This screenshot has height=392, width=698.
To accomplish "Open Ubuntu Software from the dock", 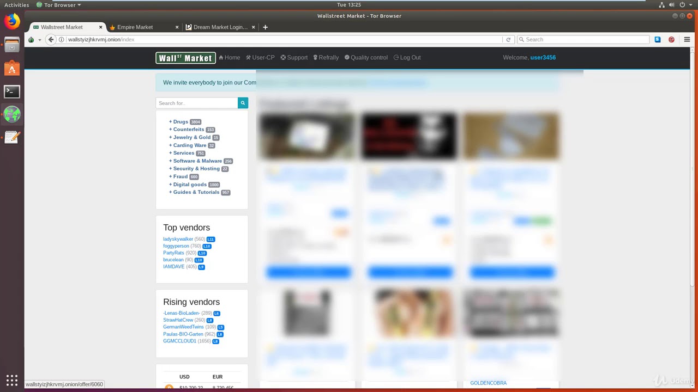I will pyautogui.click(x=12, y=68).
